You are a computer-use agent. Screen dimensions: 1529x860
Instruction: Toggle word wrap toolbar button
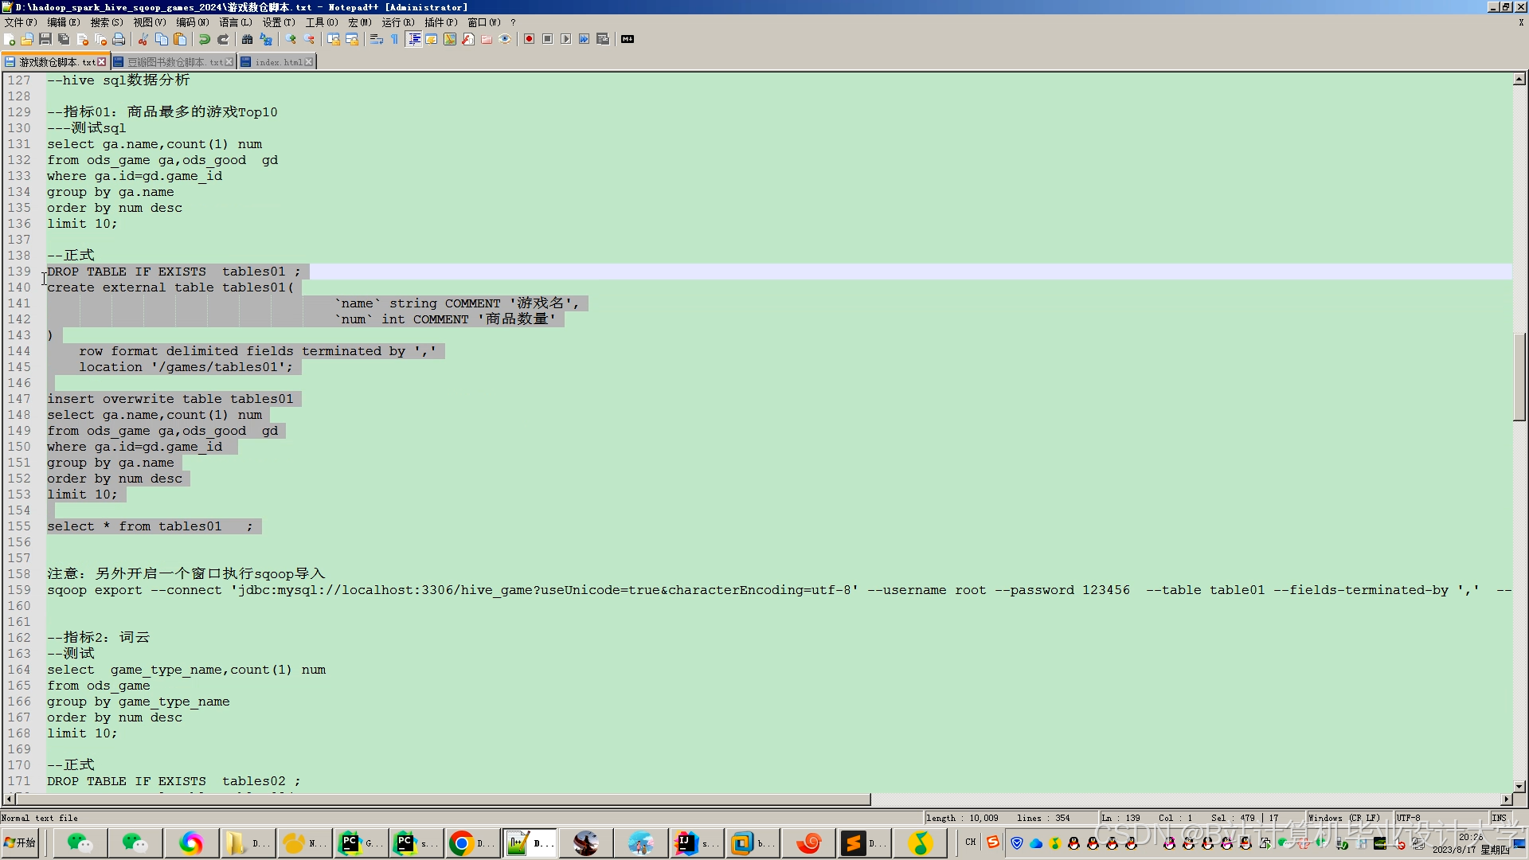pos(377,39)
